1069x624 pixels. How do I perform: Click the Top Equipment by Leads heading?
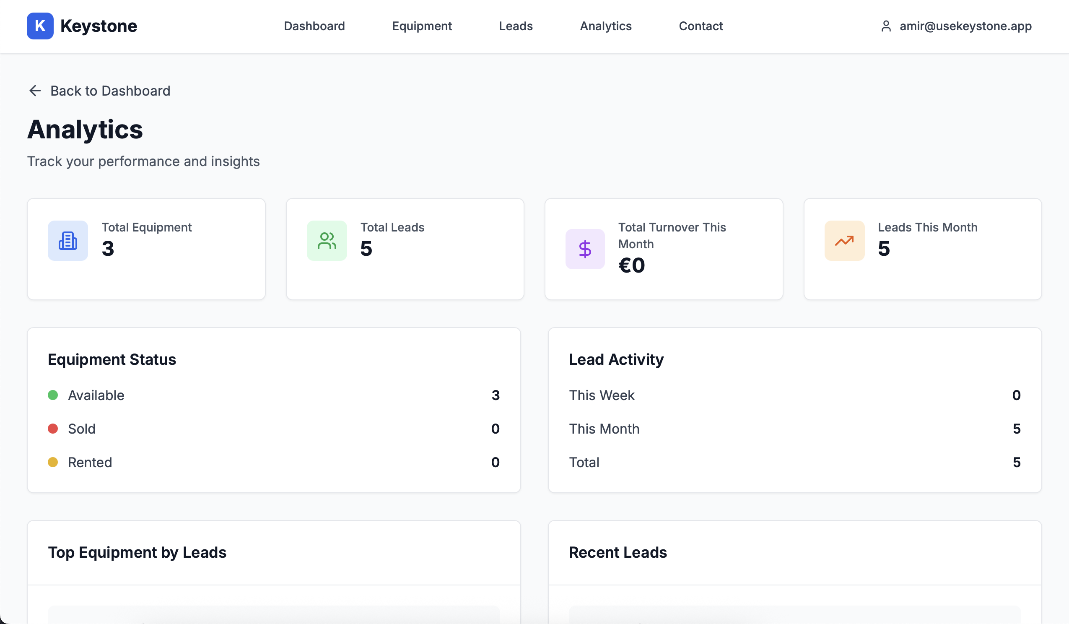tap(137, 552)
